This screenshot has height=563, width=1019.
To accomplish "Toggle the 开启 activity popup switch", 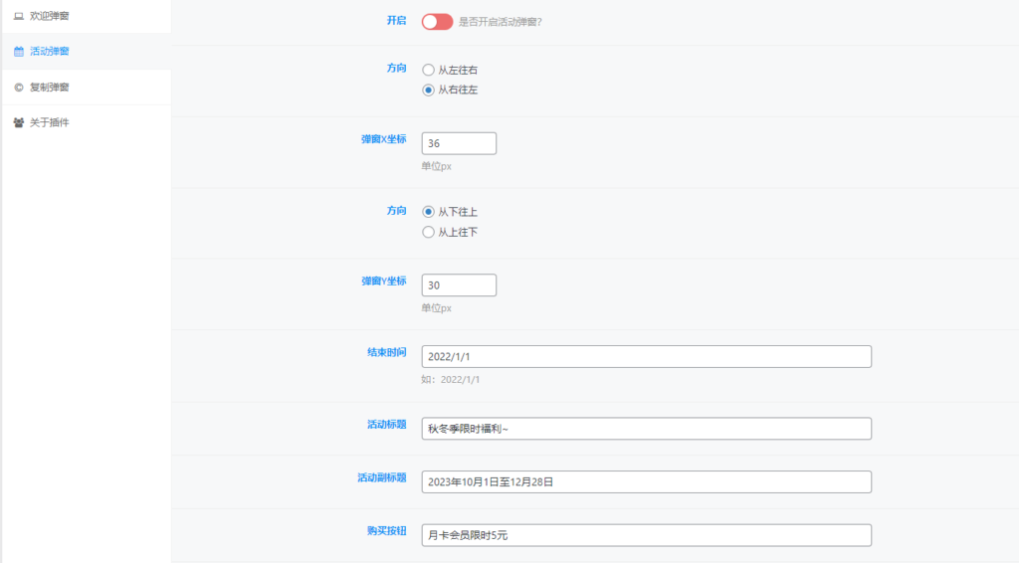I will tap(437, 22).
